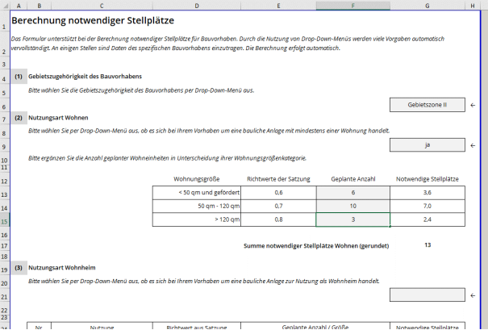Click the arrow beside Gebietszone II field

tap(473, 105)
